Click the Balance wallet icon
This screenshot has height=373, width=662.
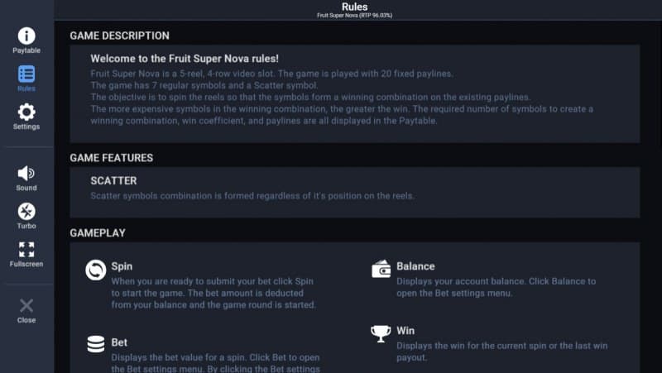pyautogui.click(x=381, y=269)
